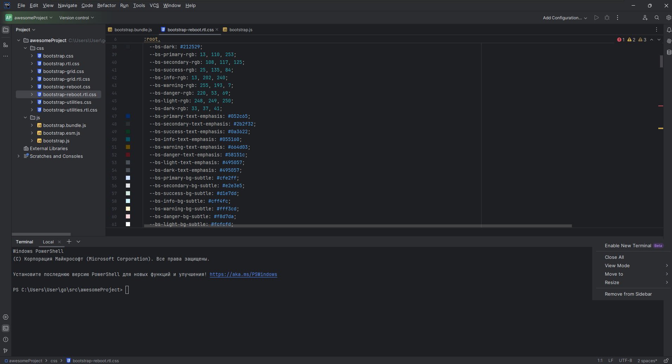Open the More Actions menu next to Debug
The width and height of the screenshot is (672, 364).
(x=618, y=18)
